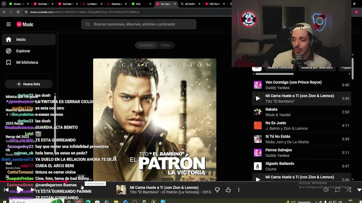
Task: Play Ven Conmigo (con Prince Royce)
Action: point(301,85)
